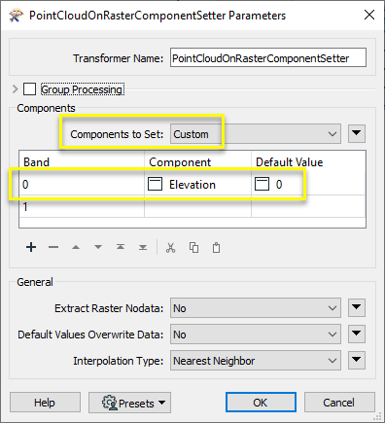Click the Transformer Name text field

pyautogui.click(x=268, y=58)
